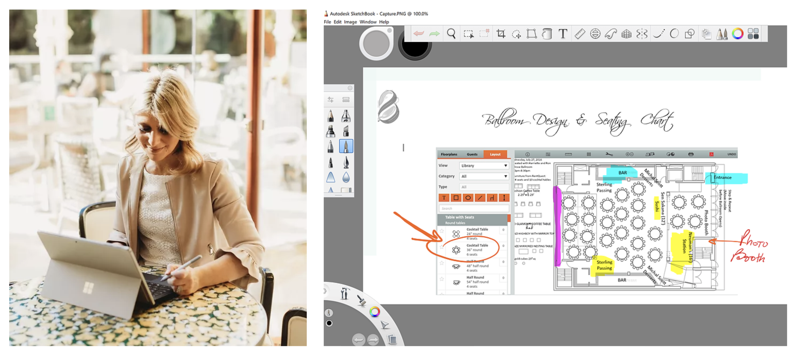Viewport: 797px width, 356px height.
Task: Open the Window menu
Action: tap(368, 22)
